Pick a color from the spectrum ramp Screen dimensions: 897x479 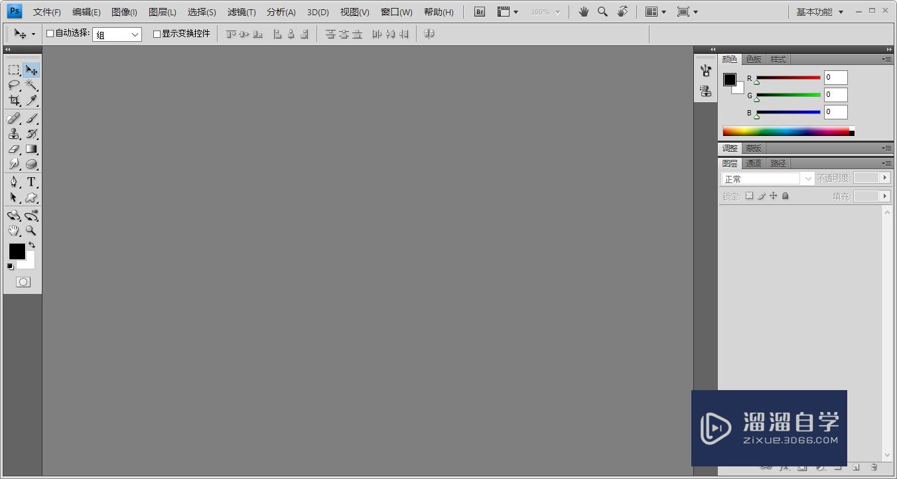coord(788,131)
